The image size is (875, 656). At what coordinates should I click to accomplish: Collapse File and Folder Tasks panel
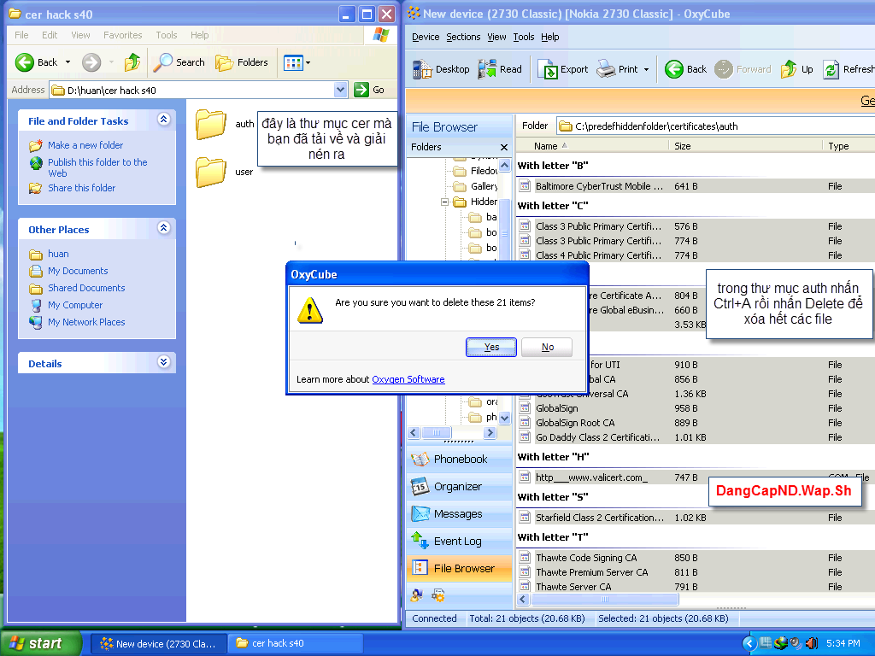pyautogui.click(x=163, y=120)
